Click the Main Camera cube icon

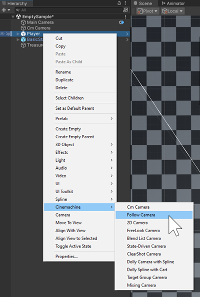click(23, 22)
